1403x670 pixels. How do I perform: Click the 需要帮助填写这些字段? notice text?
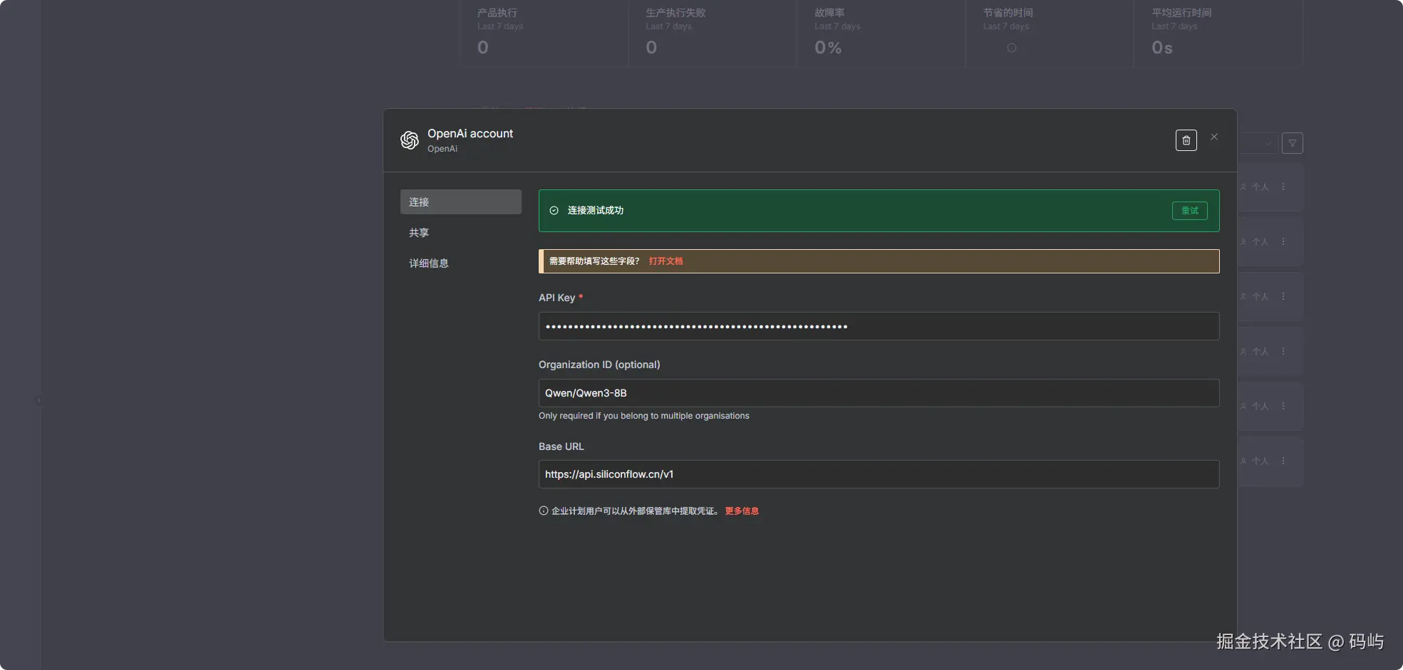[x=594, y=261]
